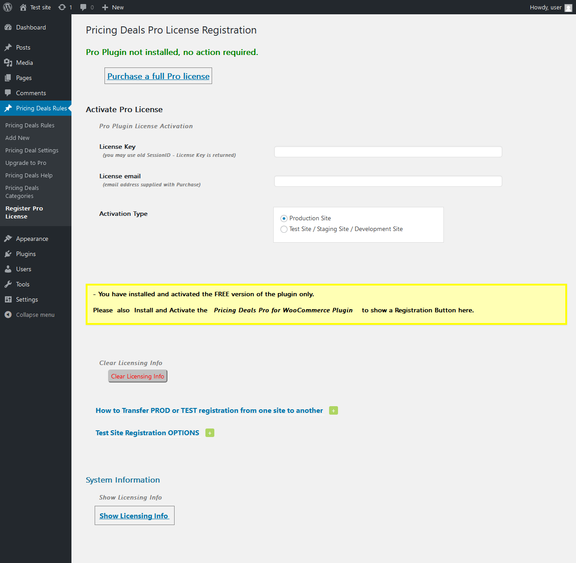Screen dimensions: 576x563
Task: Open the Posts menu label
Action: (23, 47)
